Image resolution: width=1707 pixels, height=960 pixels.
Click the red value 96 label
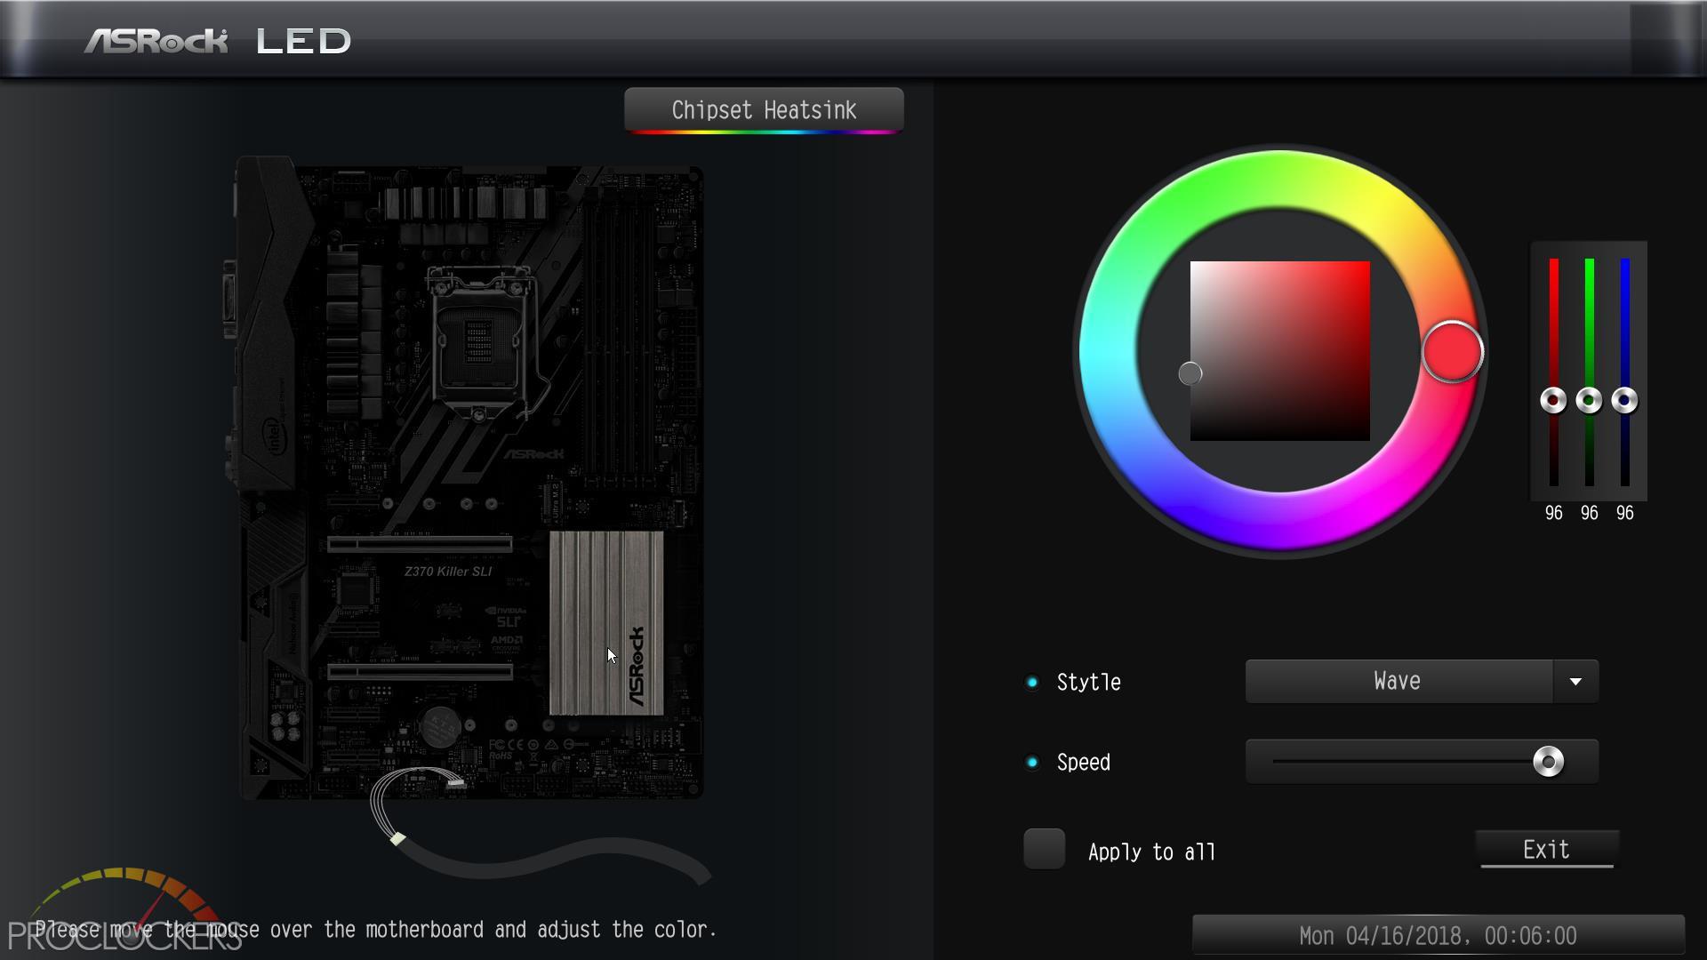tap(1553, 514)
